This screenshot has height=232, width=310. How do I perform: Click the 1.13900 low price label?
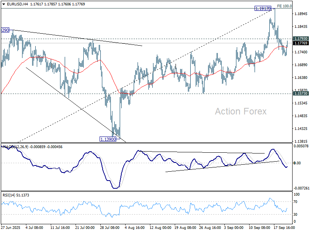tap(108, 139)
